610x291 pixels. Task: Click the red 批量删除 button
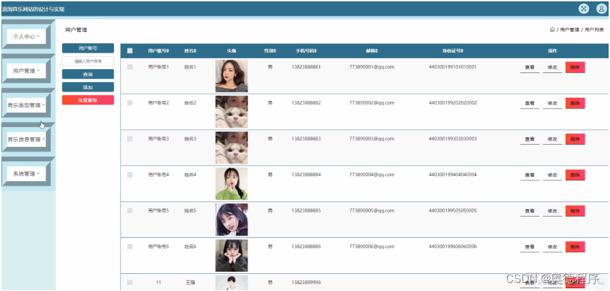(x=88, y=100)
